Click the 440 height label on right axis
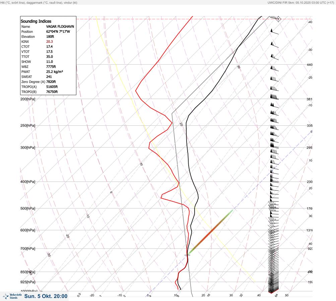Viewport: 336px width, 301px height. click(310, 65)
